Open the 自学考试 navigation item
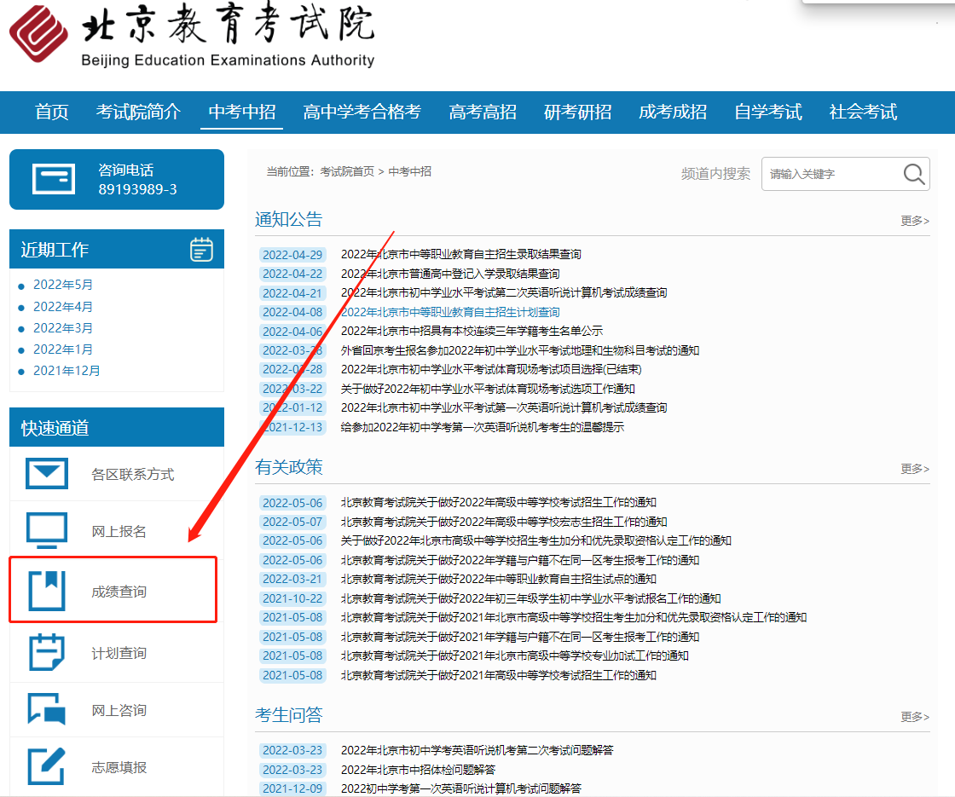The image size is (955, 797). [767, 112]
